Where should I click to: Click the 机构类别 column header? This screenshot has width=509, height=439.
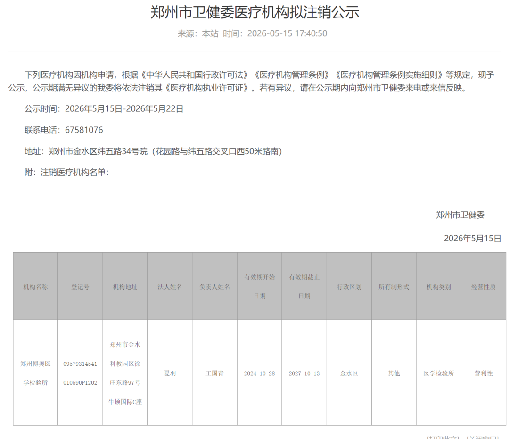click(439, 287)
